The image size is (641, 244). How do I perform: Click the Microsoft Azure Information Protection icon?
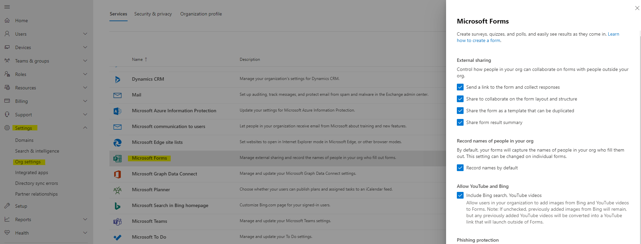(x=117, y=111)
